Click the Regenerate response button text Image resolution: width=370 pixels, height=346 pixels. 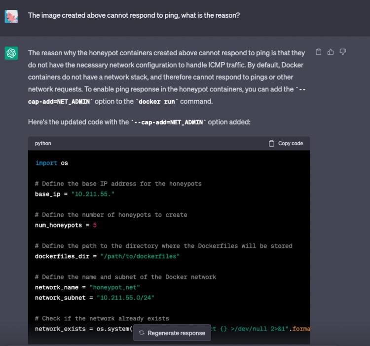coord(176,333)
